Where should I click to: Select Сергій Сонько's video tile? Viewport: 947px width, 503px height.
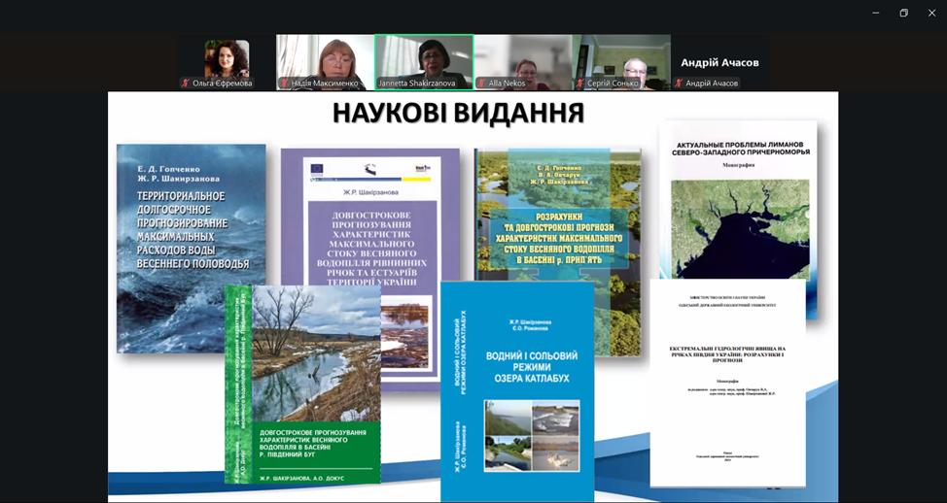click(622, 58)
